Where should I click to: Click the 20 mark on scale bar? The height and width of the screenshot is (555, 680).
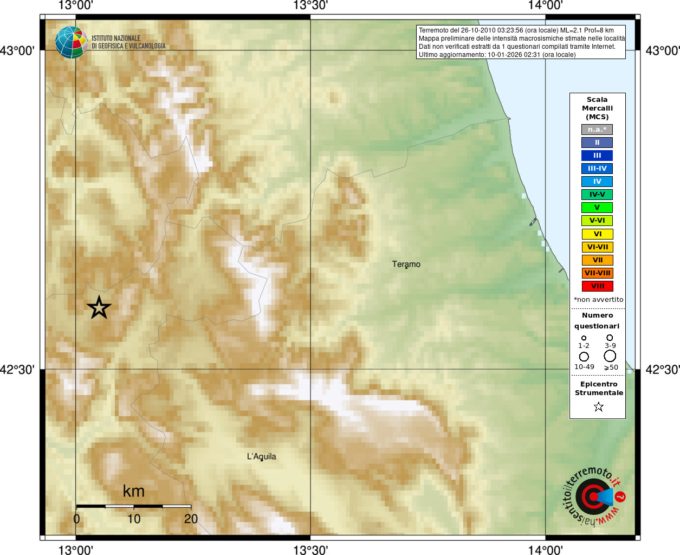tap(191, 519)
